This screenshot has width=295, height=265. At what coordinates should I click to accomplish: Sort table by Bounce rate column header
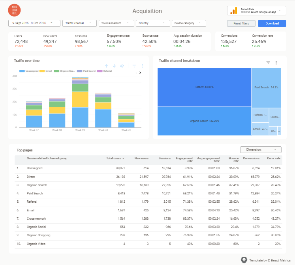[x=234, y=160]
